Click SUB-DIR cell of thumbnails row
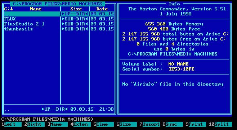Image resolution: width=237 pixels, height=130 pixels. [75, 29]
